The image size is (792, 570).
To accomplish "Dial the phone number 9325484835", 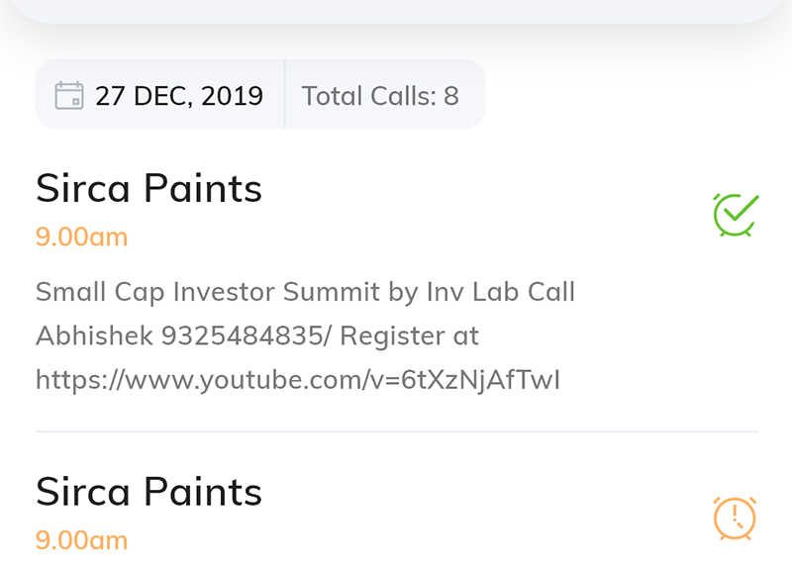I will click(x=243, y=335).
